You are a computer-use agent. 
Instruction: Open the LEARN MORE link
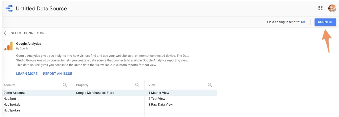(x=27, y=74)
